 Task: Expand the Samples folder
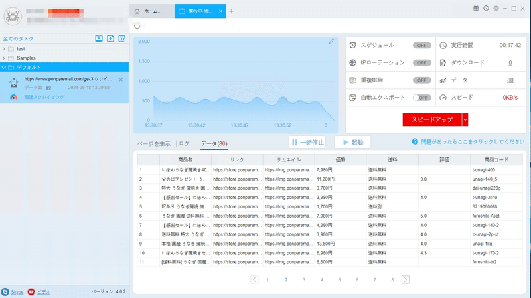click(4, 58)
